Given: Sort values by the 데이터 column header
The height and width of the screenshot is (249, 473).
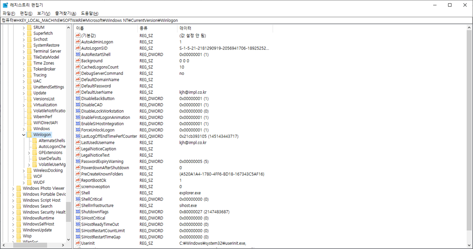Looking at the screenshot, I should click(x=225, y=28).
